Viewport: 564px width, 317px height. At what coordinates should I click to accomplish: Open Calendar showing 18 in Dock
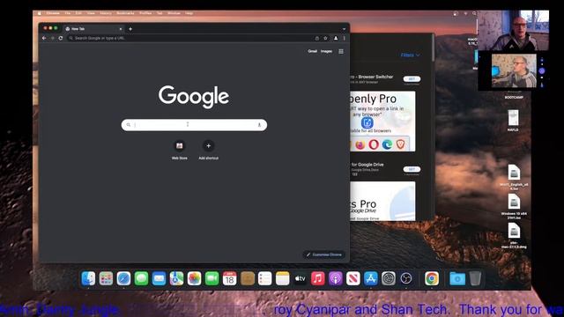pos(229,278)
